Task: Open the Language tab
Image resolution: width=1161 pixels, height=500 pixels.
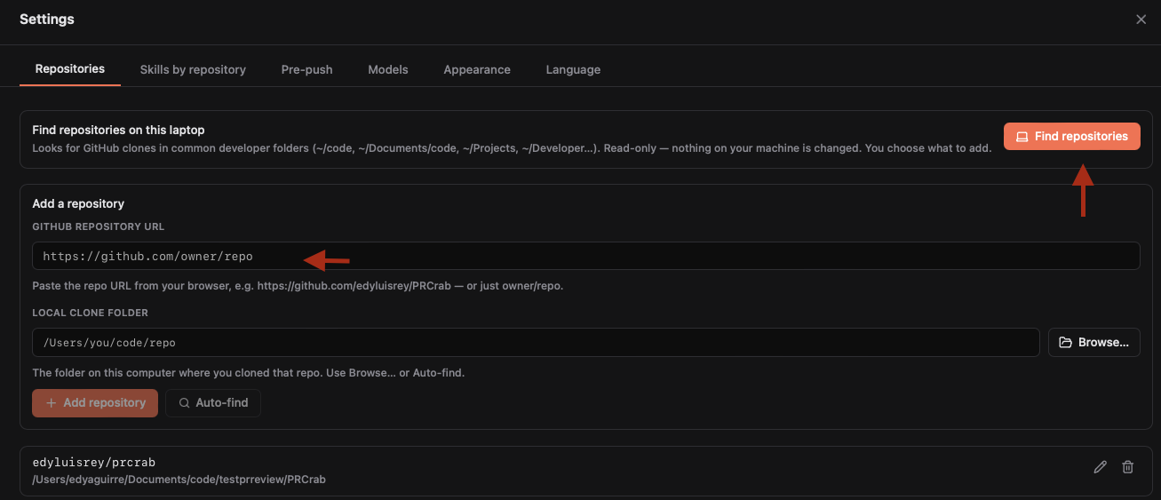Action: (573, 69)
